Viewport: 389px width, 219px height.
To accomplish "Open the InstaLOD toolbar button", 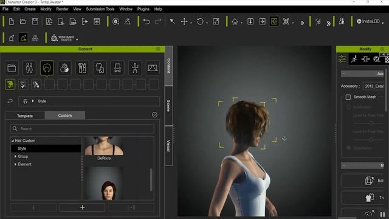I will 368,22.
